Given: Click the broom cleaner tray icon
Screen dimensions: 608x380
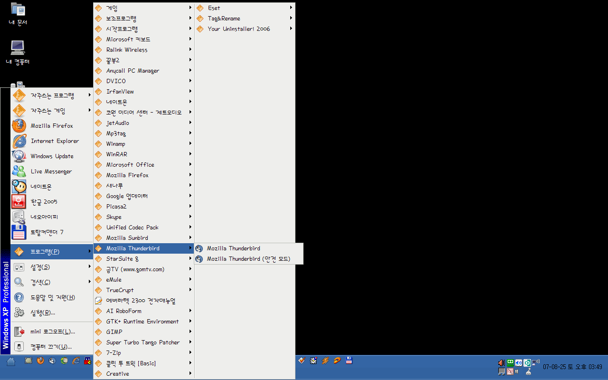Looking at the screenshot, I should [x=529, y=372].
